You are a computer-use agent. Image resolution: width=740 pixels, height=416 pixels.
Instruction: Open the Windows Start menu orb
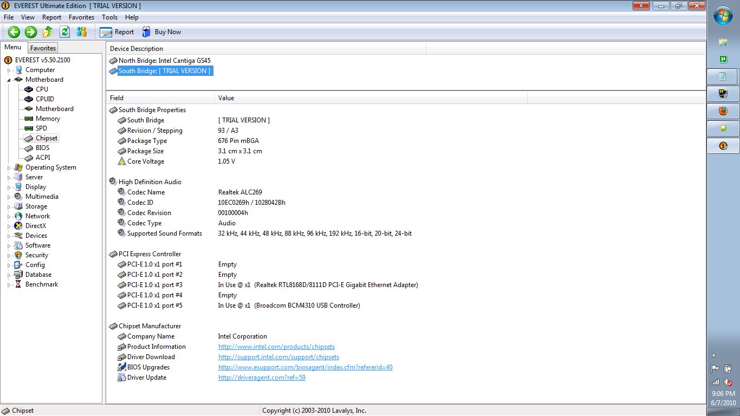tap(723, 16)
